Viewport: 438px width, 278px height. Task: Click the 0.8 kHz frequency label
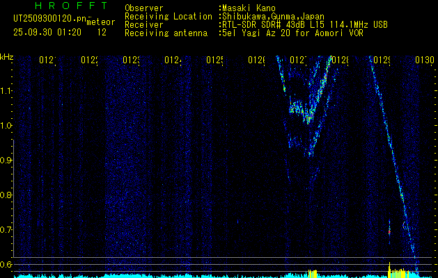pyautogui.click(x=6, y=195)
